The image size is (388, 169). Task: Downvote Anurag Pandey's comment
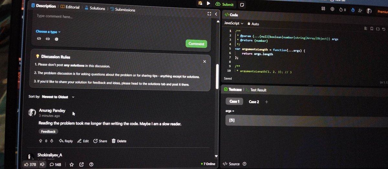point(51,141)
